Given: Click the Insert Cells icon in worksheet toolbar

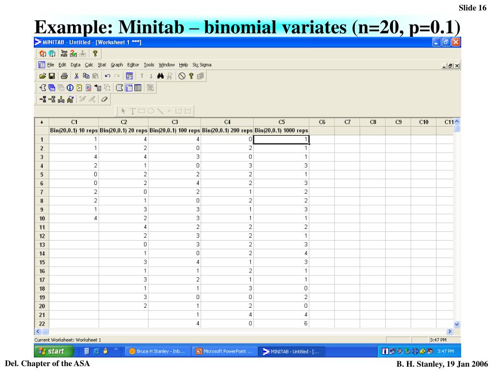Looking at the screenshot, I should click(43, 100).
